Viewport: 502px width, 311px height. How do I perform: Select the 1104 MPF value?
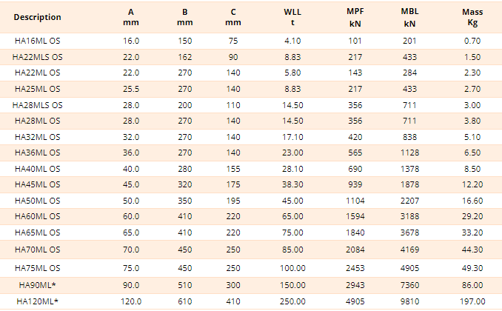click(355, 200)
